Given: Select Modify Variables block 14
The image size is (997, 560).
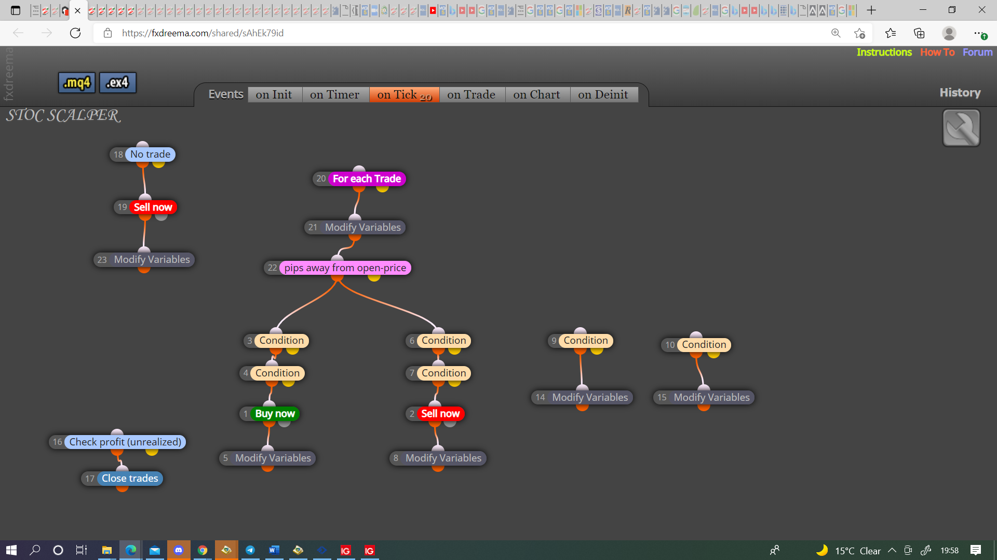Looking at the screenshot, I should [582, 398].
